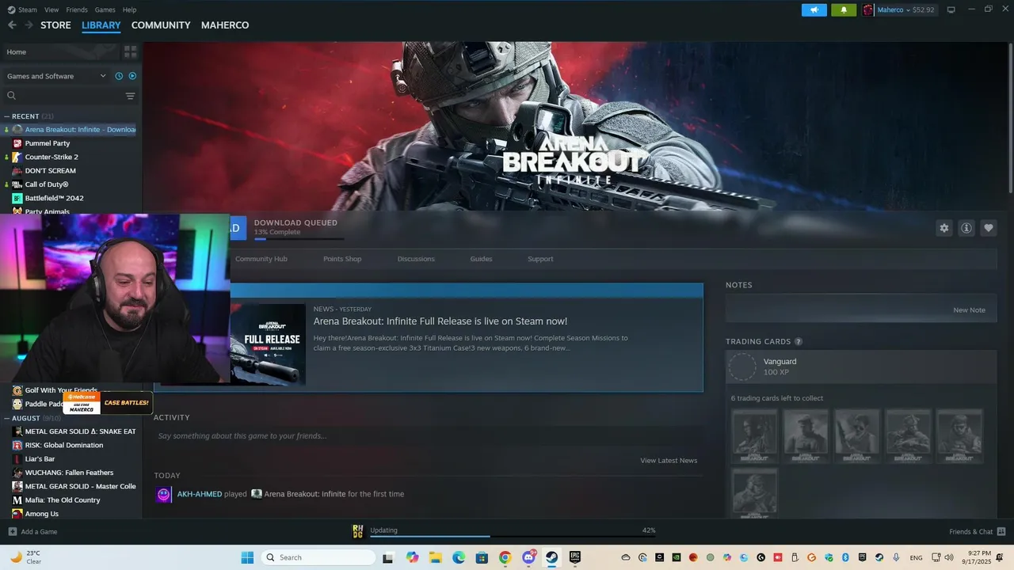This screenshot has width=1014, height=570.
Task: Select Battlefield 2042 in library
Action: click(54, 198)
